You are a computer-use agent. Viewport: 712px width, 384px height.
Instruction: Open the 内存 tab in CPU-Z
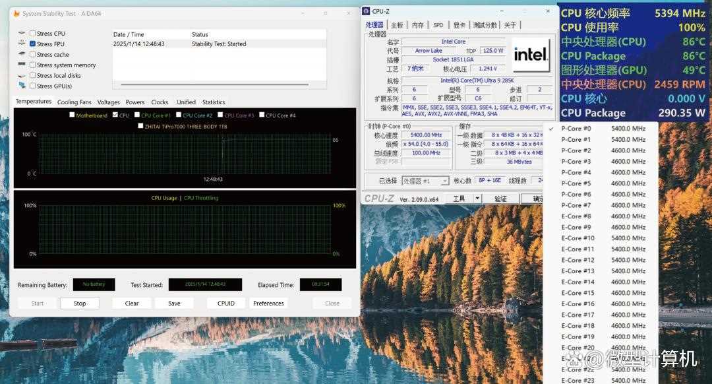pyautogui.click(x=418, y=25)
